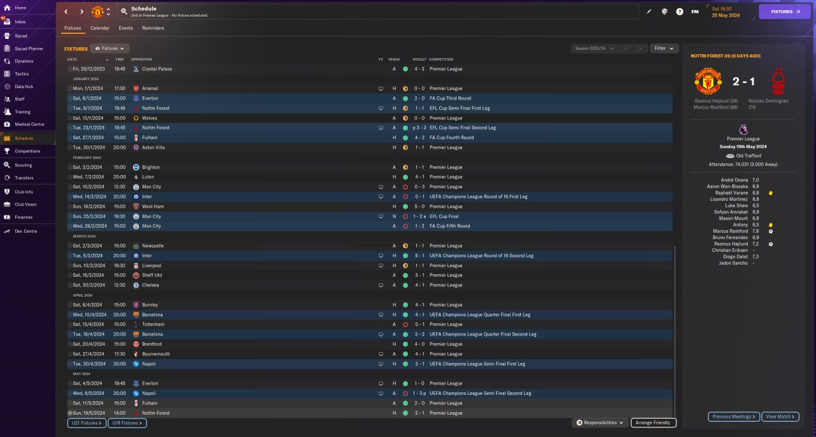Open the Inbox sidebar item

click(20, 22)
